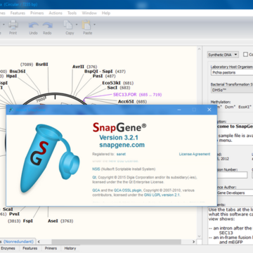The image size is (253, 253).
Task: Select the FspI enzyme label
Action: tap(28, 221)
